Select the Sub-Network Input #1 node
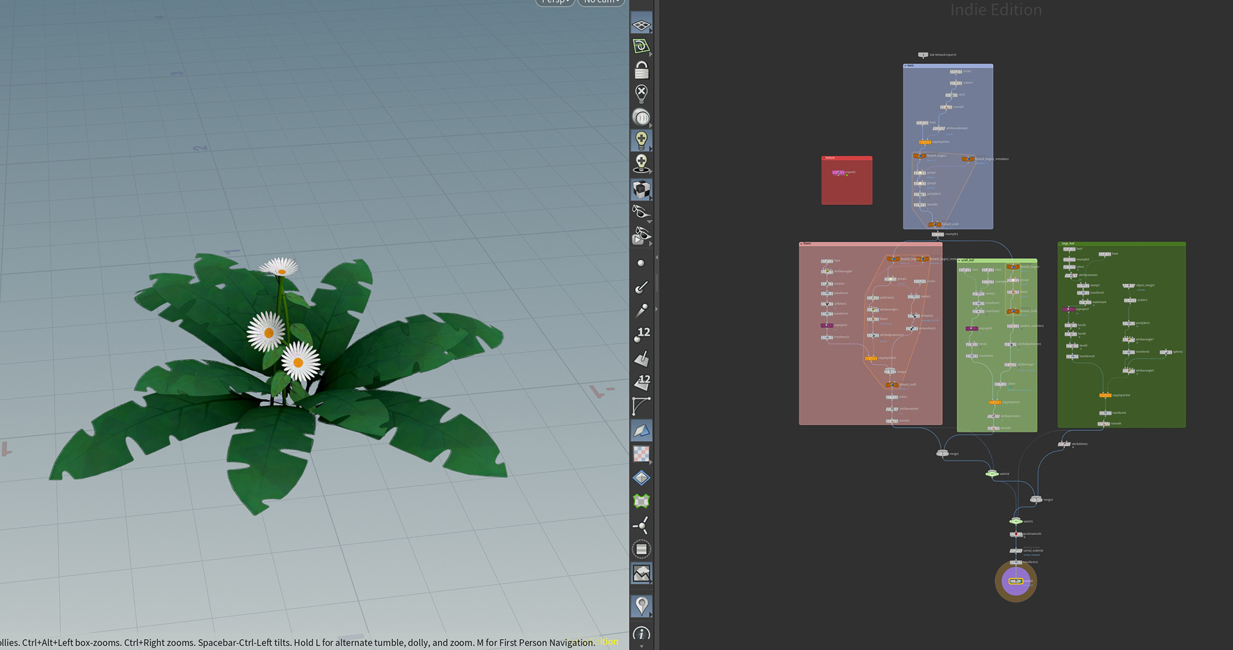This screenshot has height=650, width=1233. click(923, 55)
